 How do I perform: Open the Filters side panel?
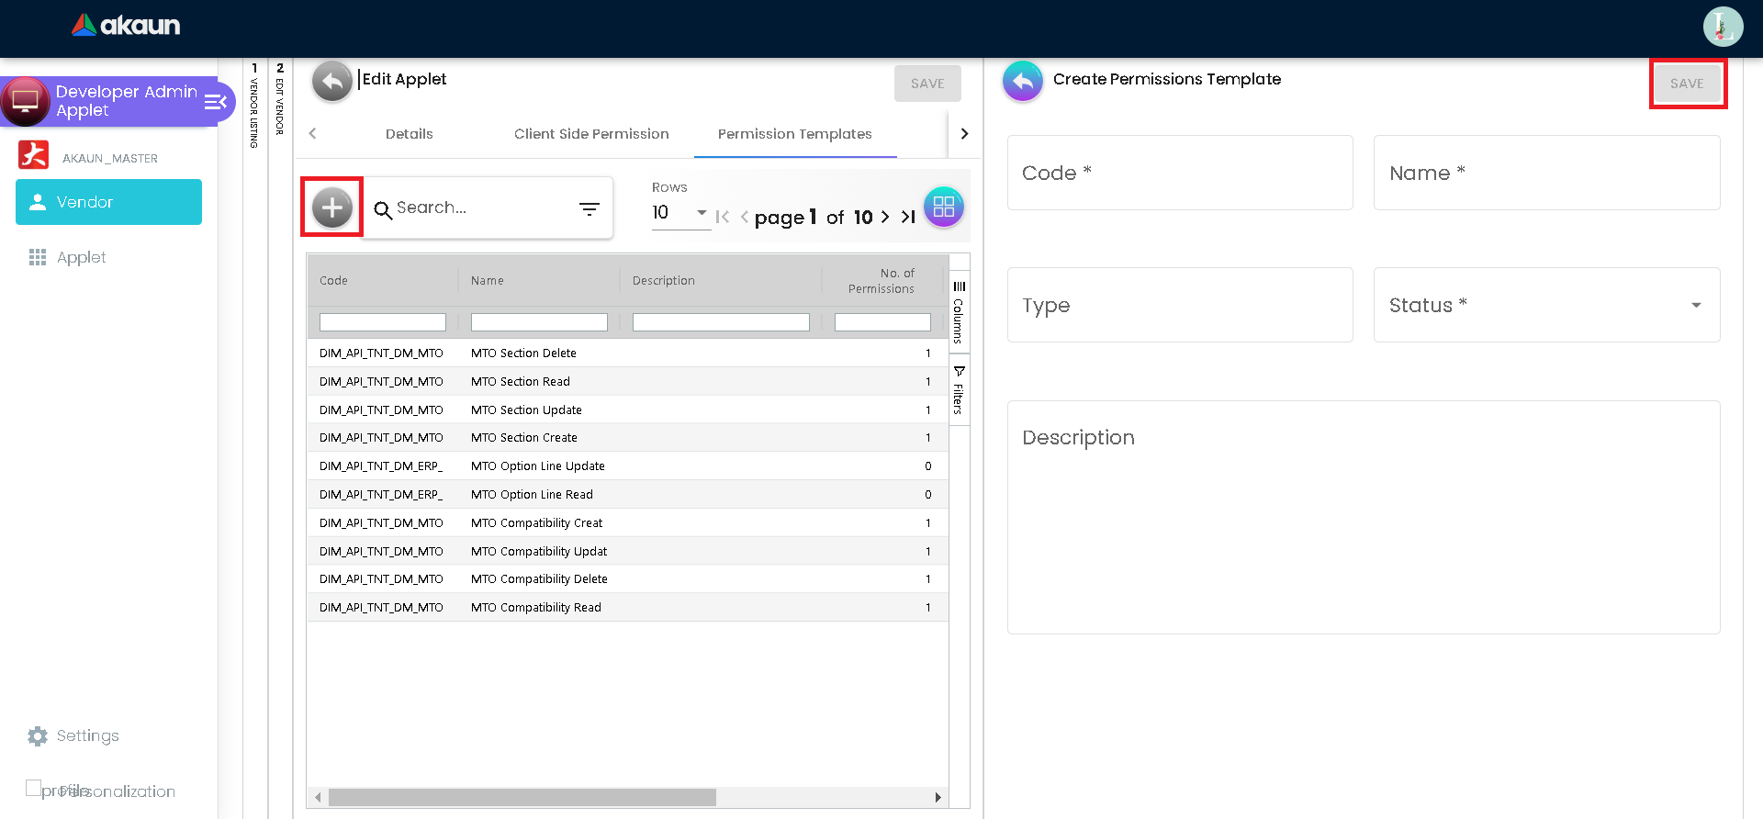pos(959,391)
